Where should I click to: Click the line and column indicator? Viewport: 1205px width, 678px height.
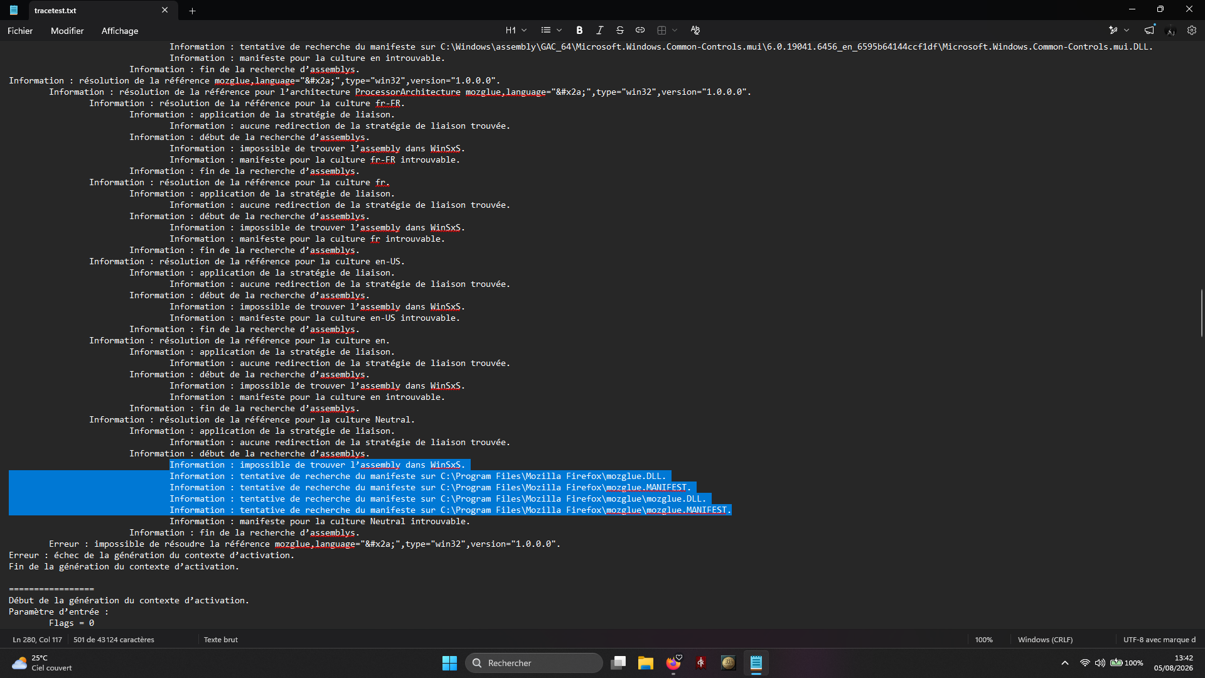tap(38, 640)
